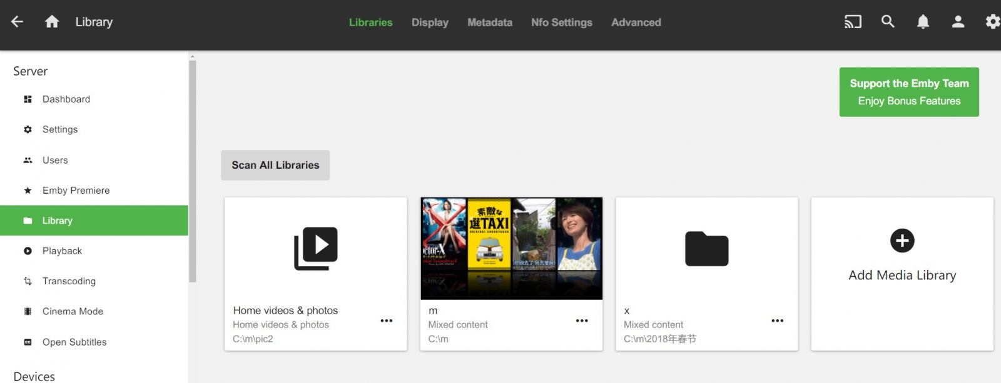The image size is (1001, 383).
Task: Click the path text C:\m\2018年春节
Action: (660, 339)
